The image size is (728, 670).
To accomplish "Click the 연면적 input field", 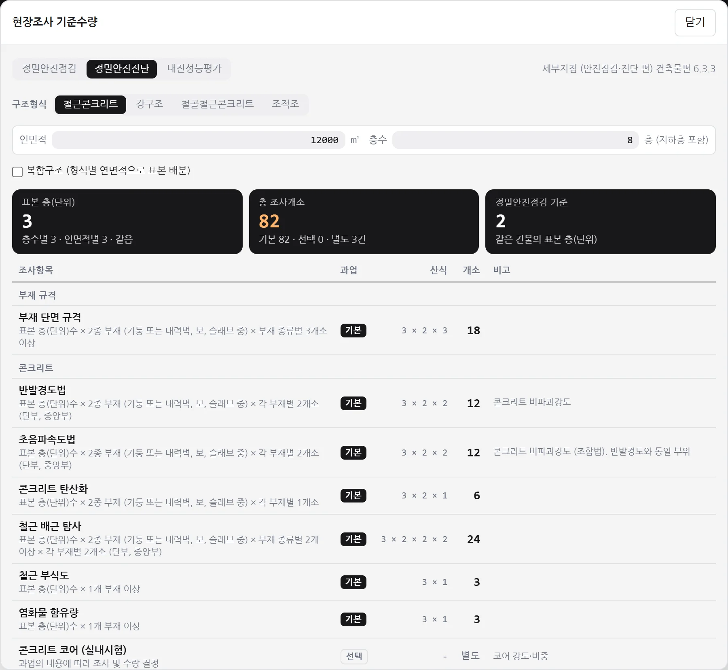I will coord(199,140).
